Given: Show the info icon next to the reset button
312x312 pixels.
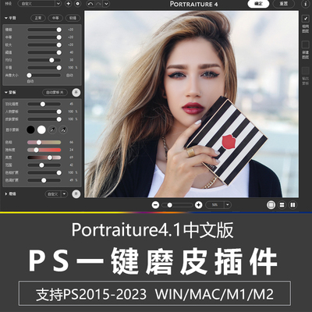Looking at the screenshot, I should coord(306,4).
